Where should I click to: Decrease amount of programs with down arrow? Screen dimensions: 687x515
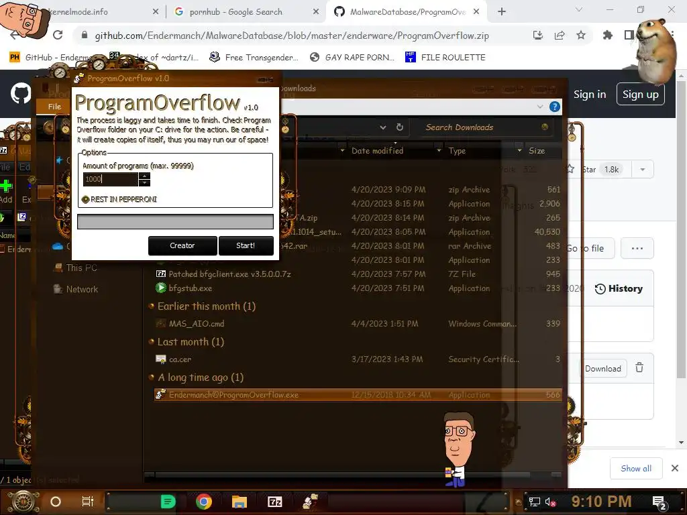(x=145, y=182)
